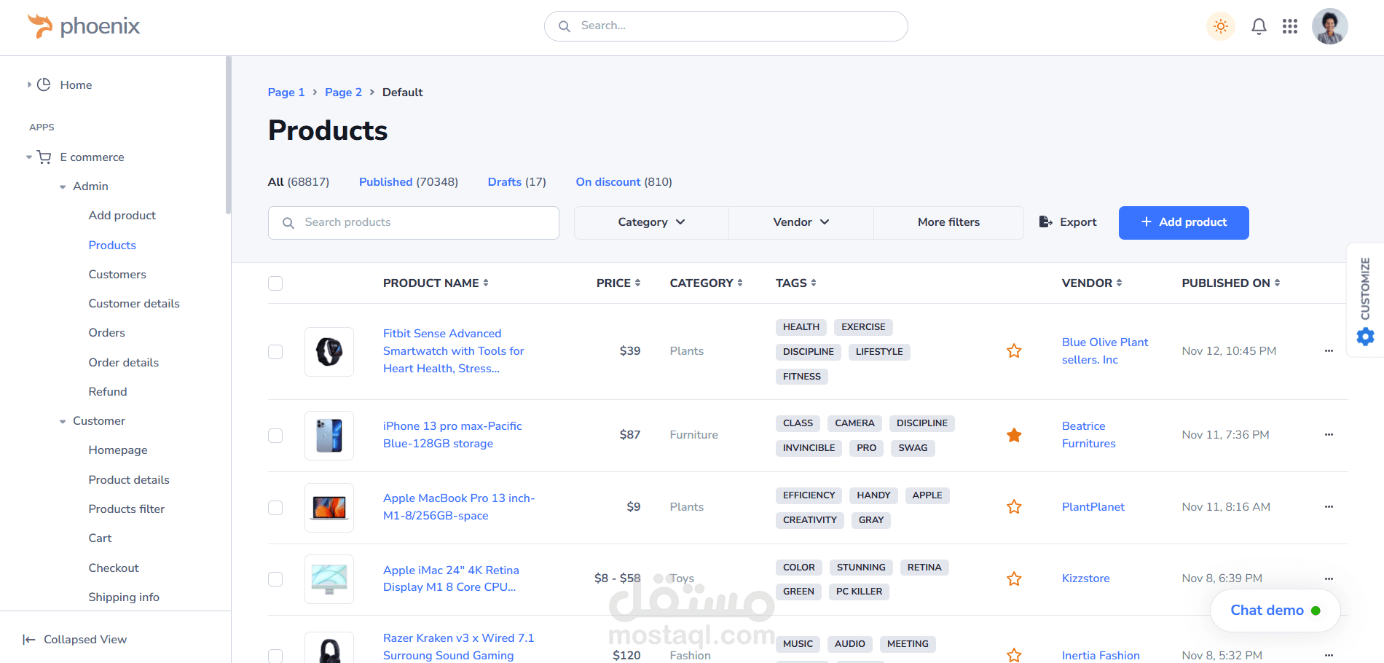
Task: Star the Apple MacBook Pro product
Action: click(1014, 507)
